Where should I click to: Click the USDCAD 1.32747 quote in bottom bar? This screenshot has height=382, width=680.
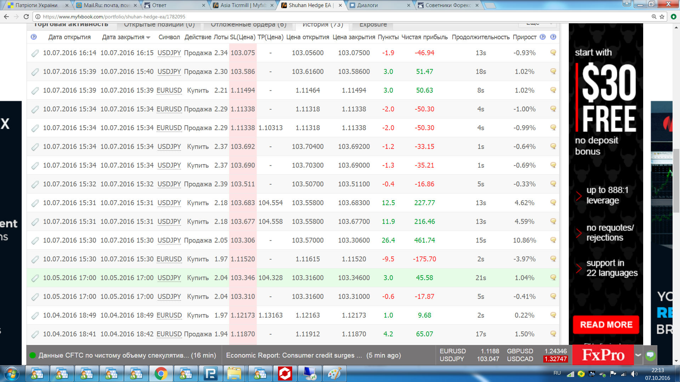537,359
